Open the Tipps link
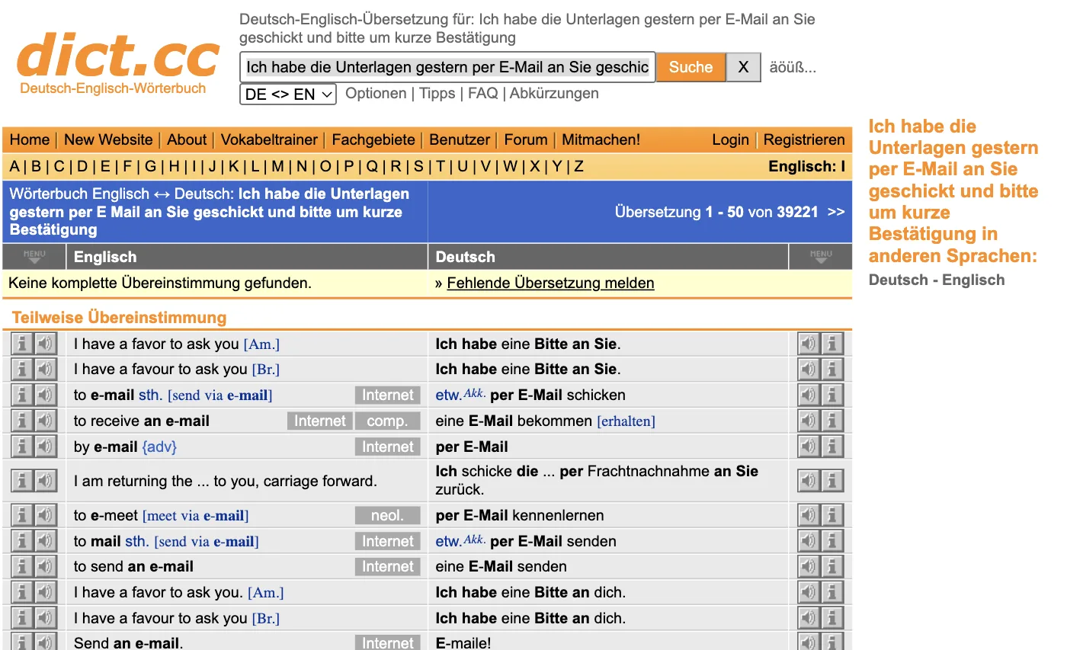 (437, 94)
